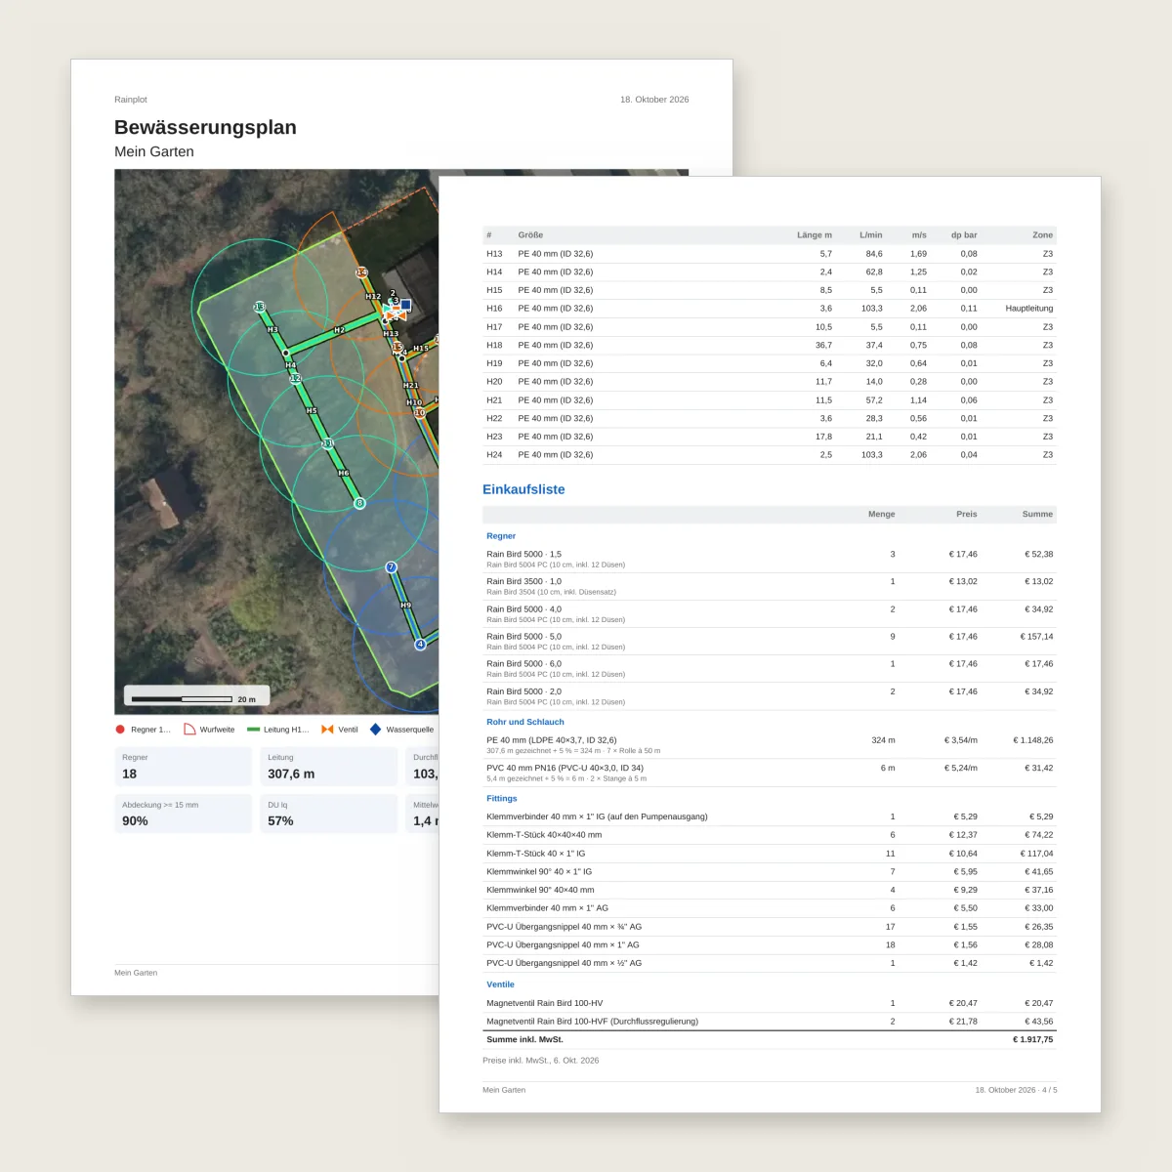Click the Klemm-T-Stück 40×40×40 mm item

pos(544,835)
